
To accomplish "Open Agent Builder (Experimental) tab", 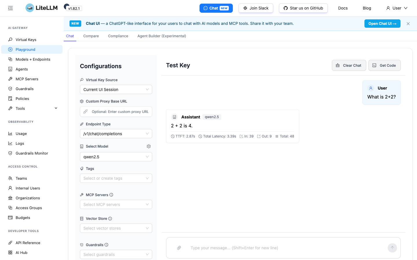I will tap(162, 36).
